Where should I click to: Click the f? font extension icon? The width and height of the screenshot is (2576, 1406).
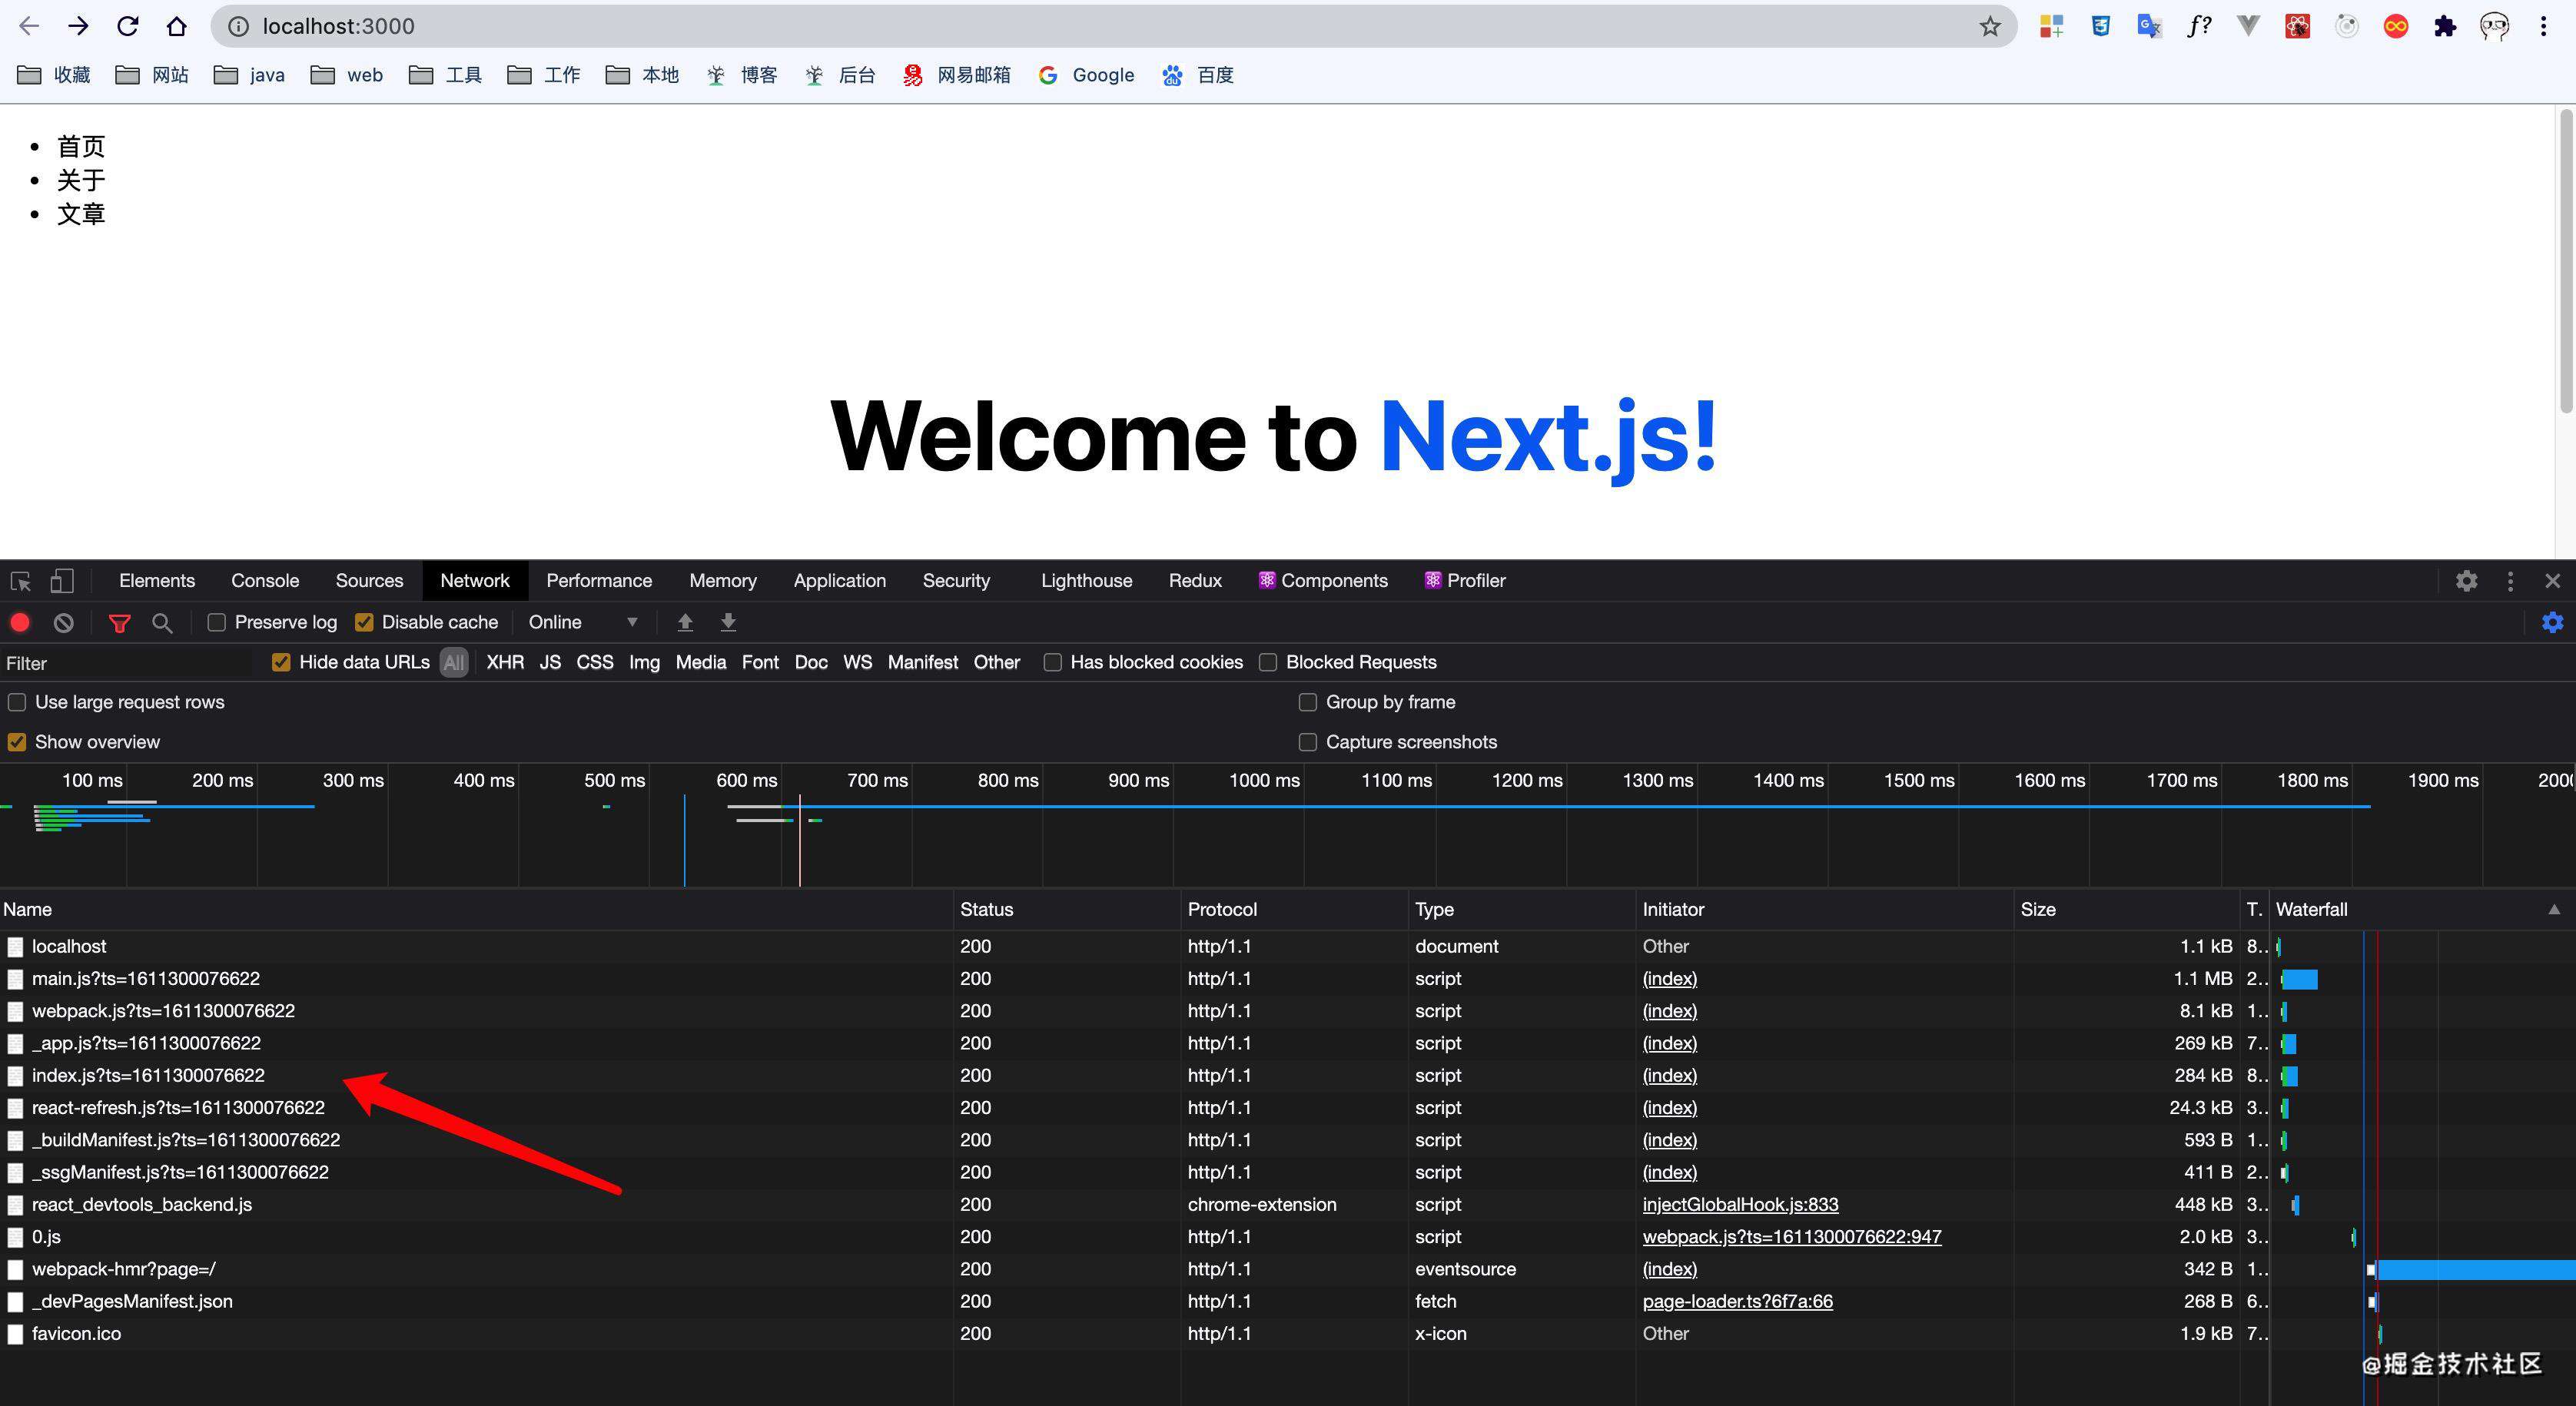click(2198, 26)
